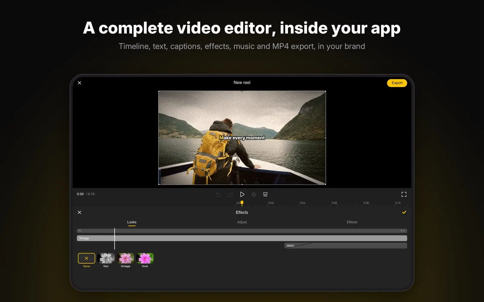Image resolution: width=484 pixels, height=302 pixels.
Task: Select the 'Make every moment' caption
Action: (242, 138)
